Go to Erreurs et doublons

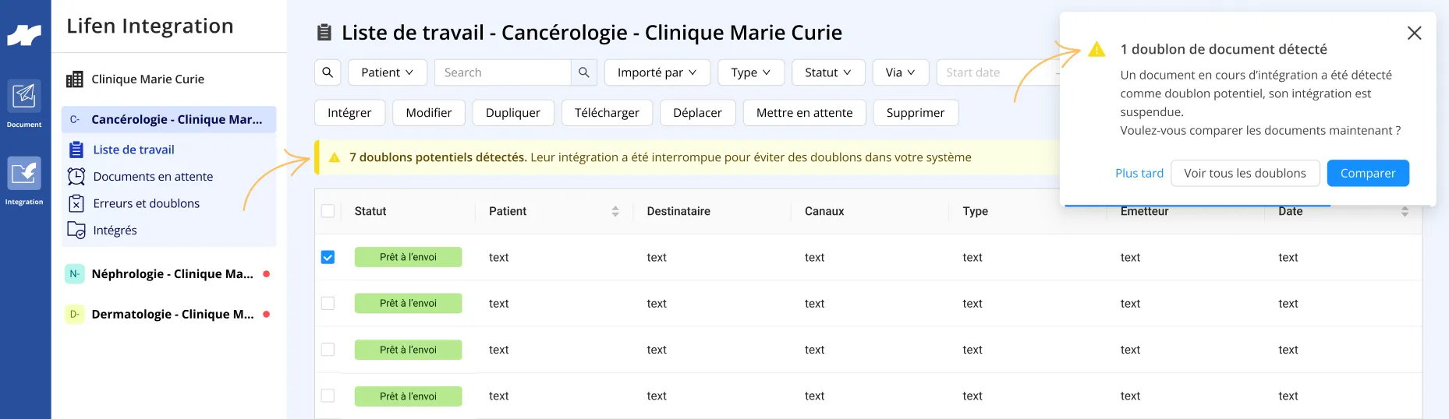click(147, 203)
